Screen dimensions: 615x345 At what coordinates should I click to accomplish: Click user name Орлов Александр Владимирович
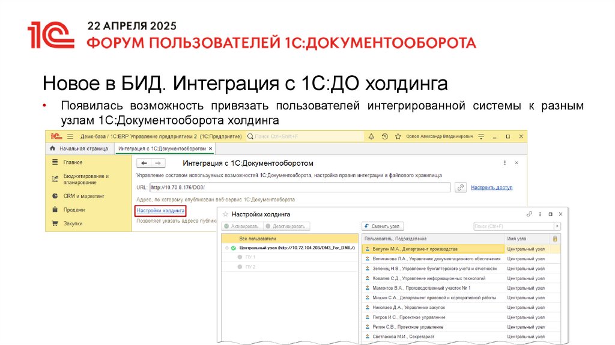click(x=439, y=136)
